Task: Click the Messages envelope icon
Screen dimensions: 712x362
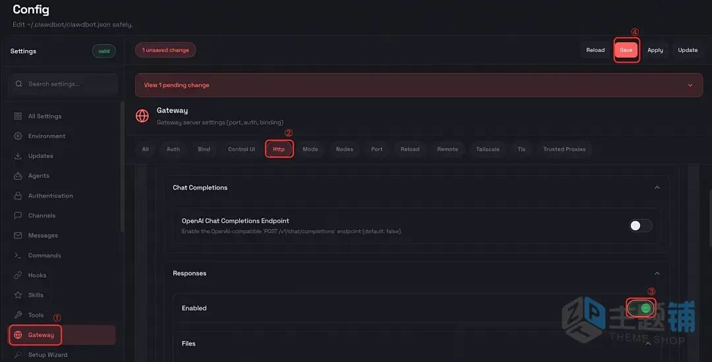Action: [18, 236]
